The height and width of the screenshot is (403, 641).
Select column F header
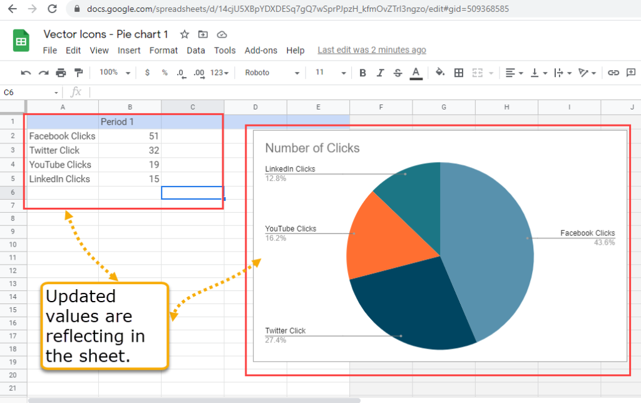pyautogui.click(x=381, y=107)
